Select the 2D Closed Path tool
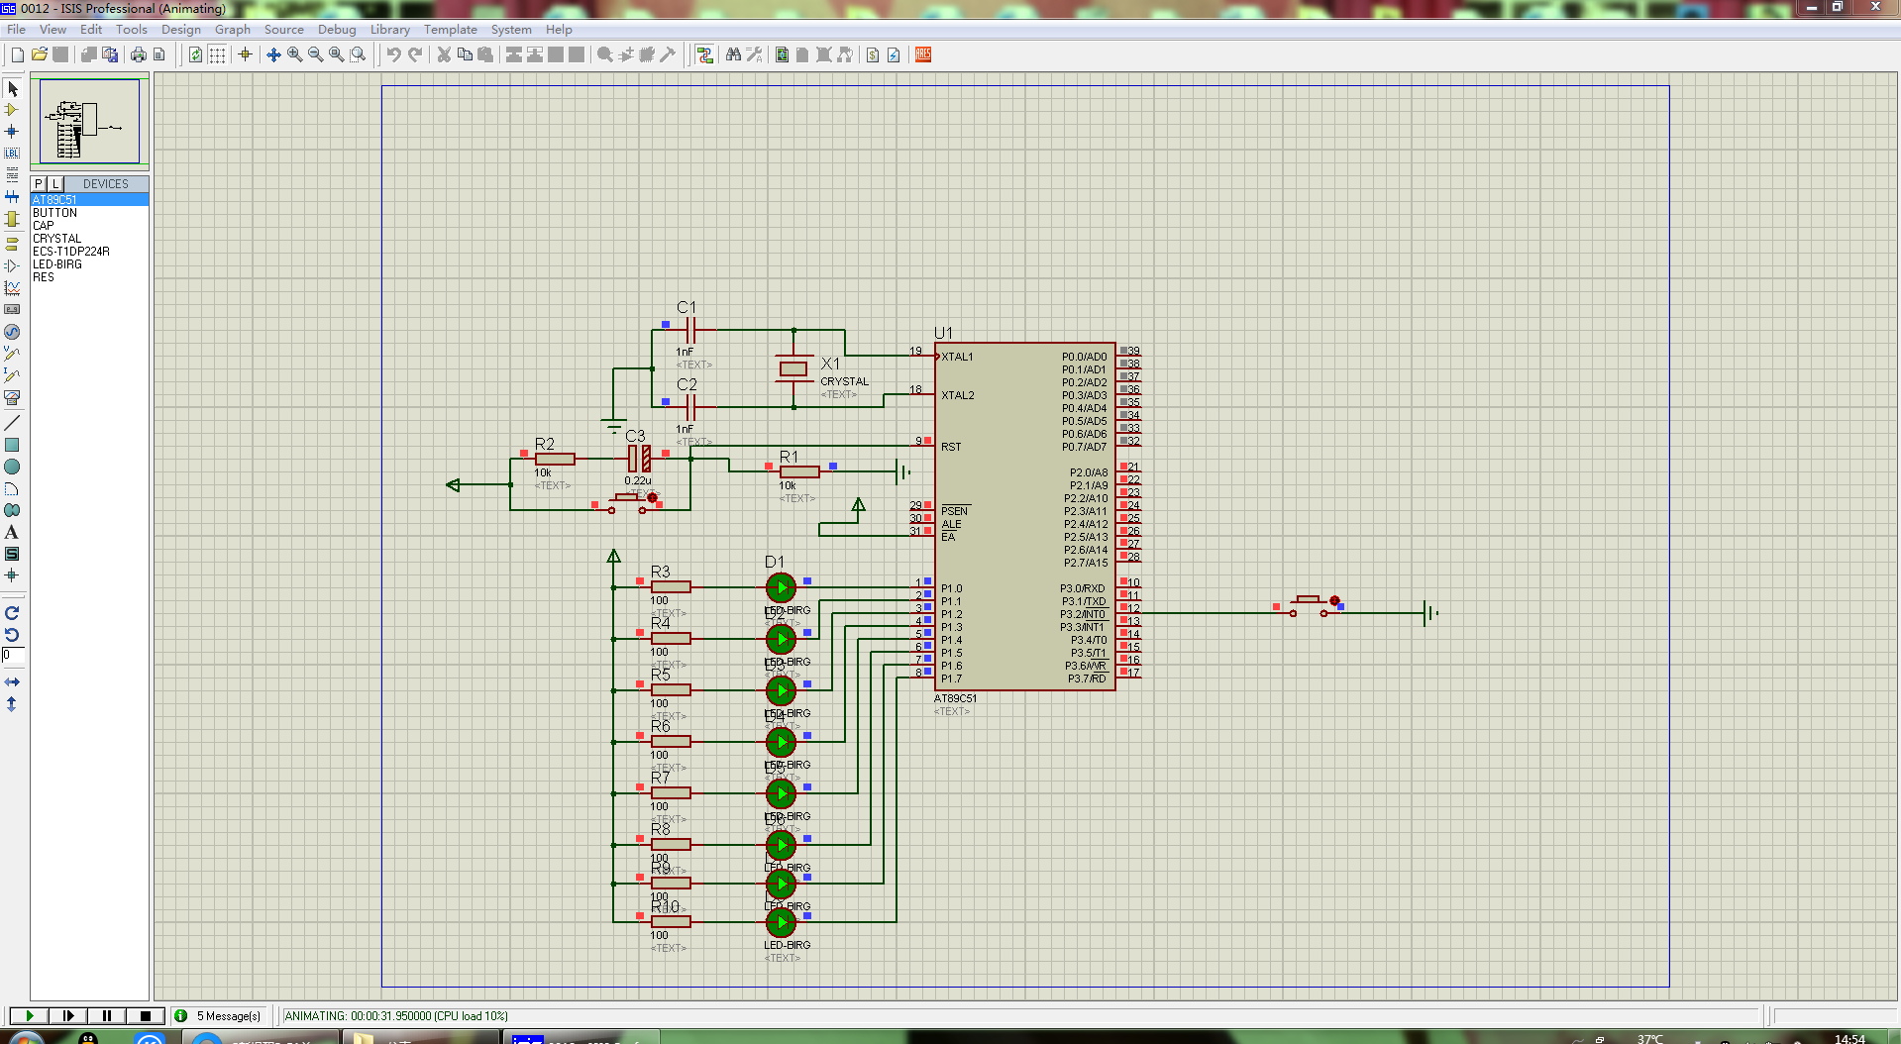1901x1044 pixels. [x=12, y=510]
